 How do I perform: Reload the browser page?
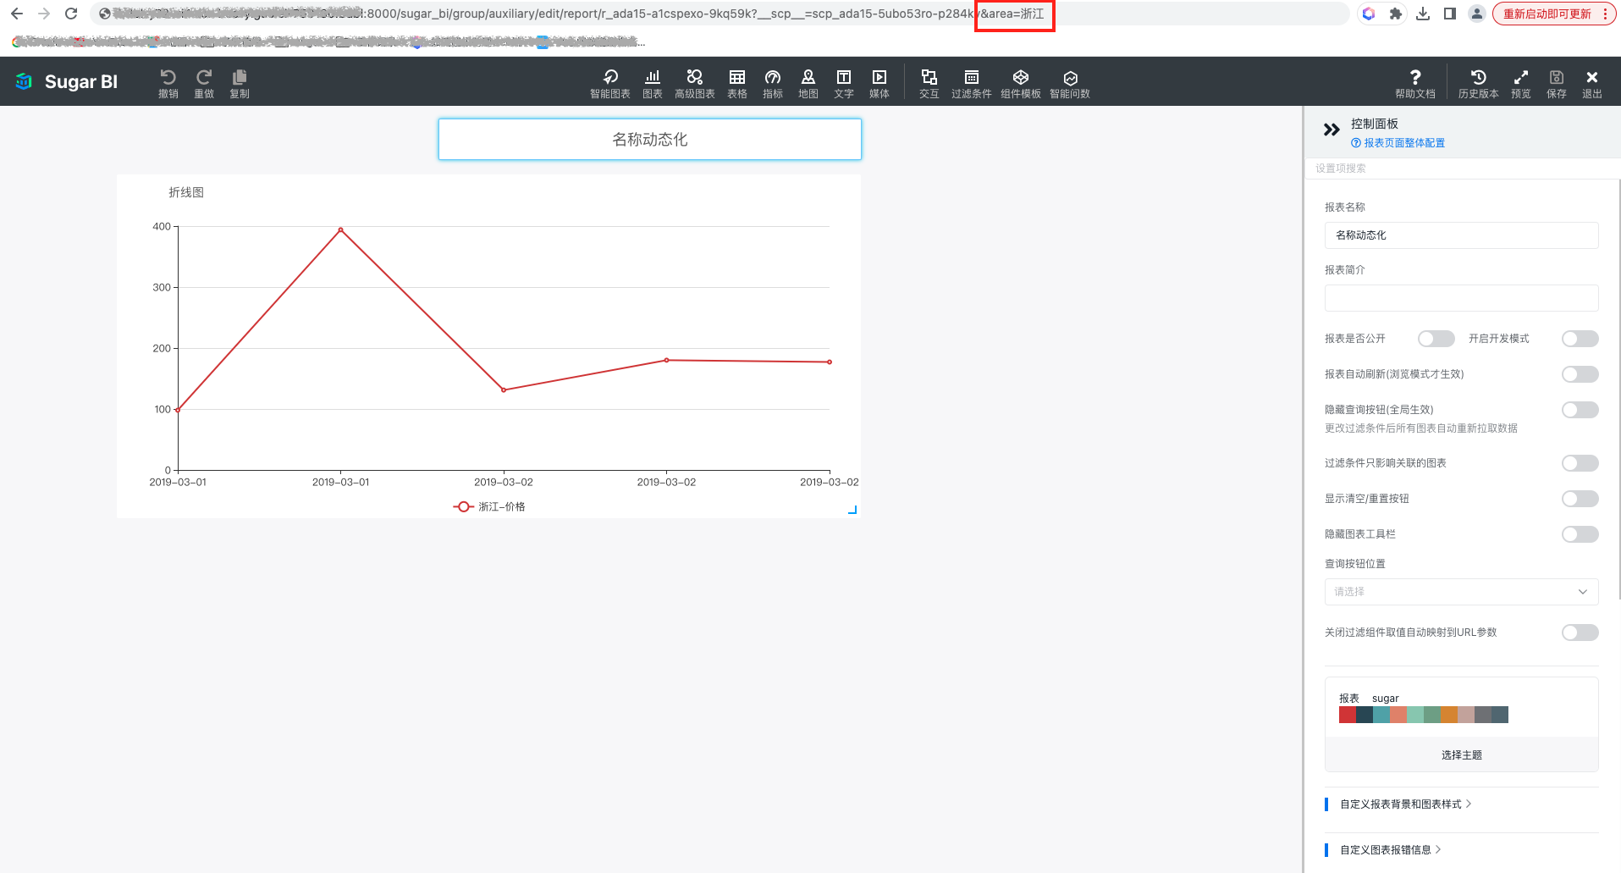tap(71, 14)
